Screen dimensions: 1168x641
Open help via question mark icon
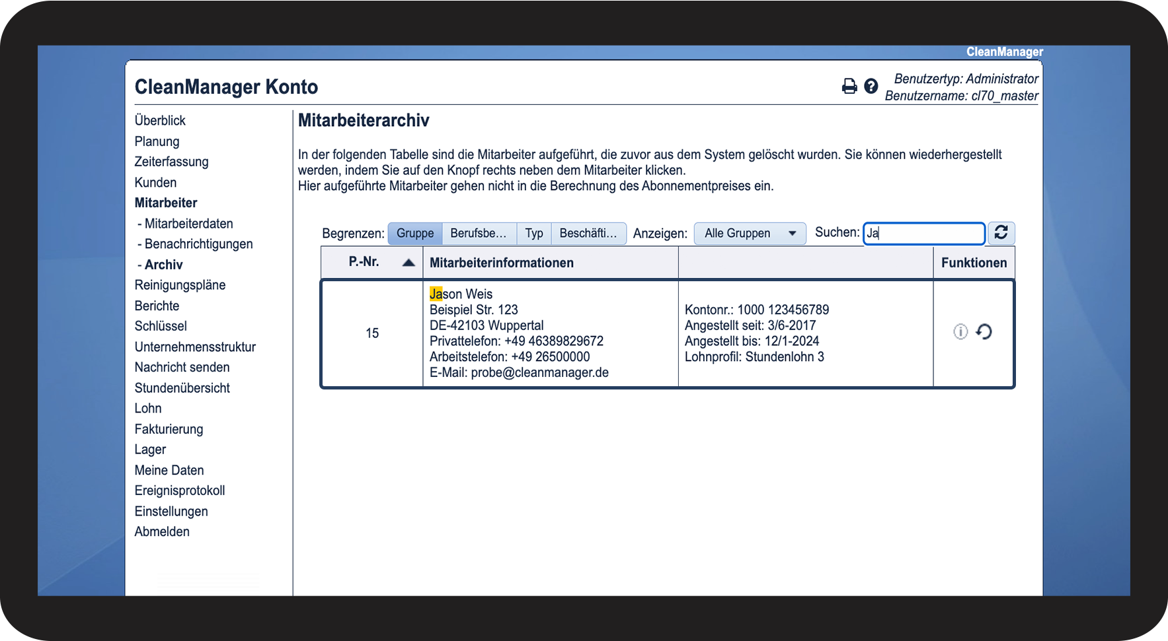pyautogui.click(x=871, y=86)
